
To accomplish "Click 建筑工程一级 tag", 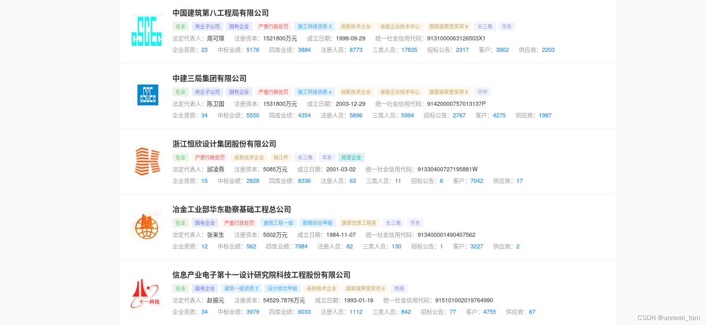I will click(278, 223).
